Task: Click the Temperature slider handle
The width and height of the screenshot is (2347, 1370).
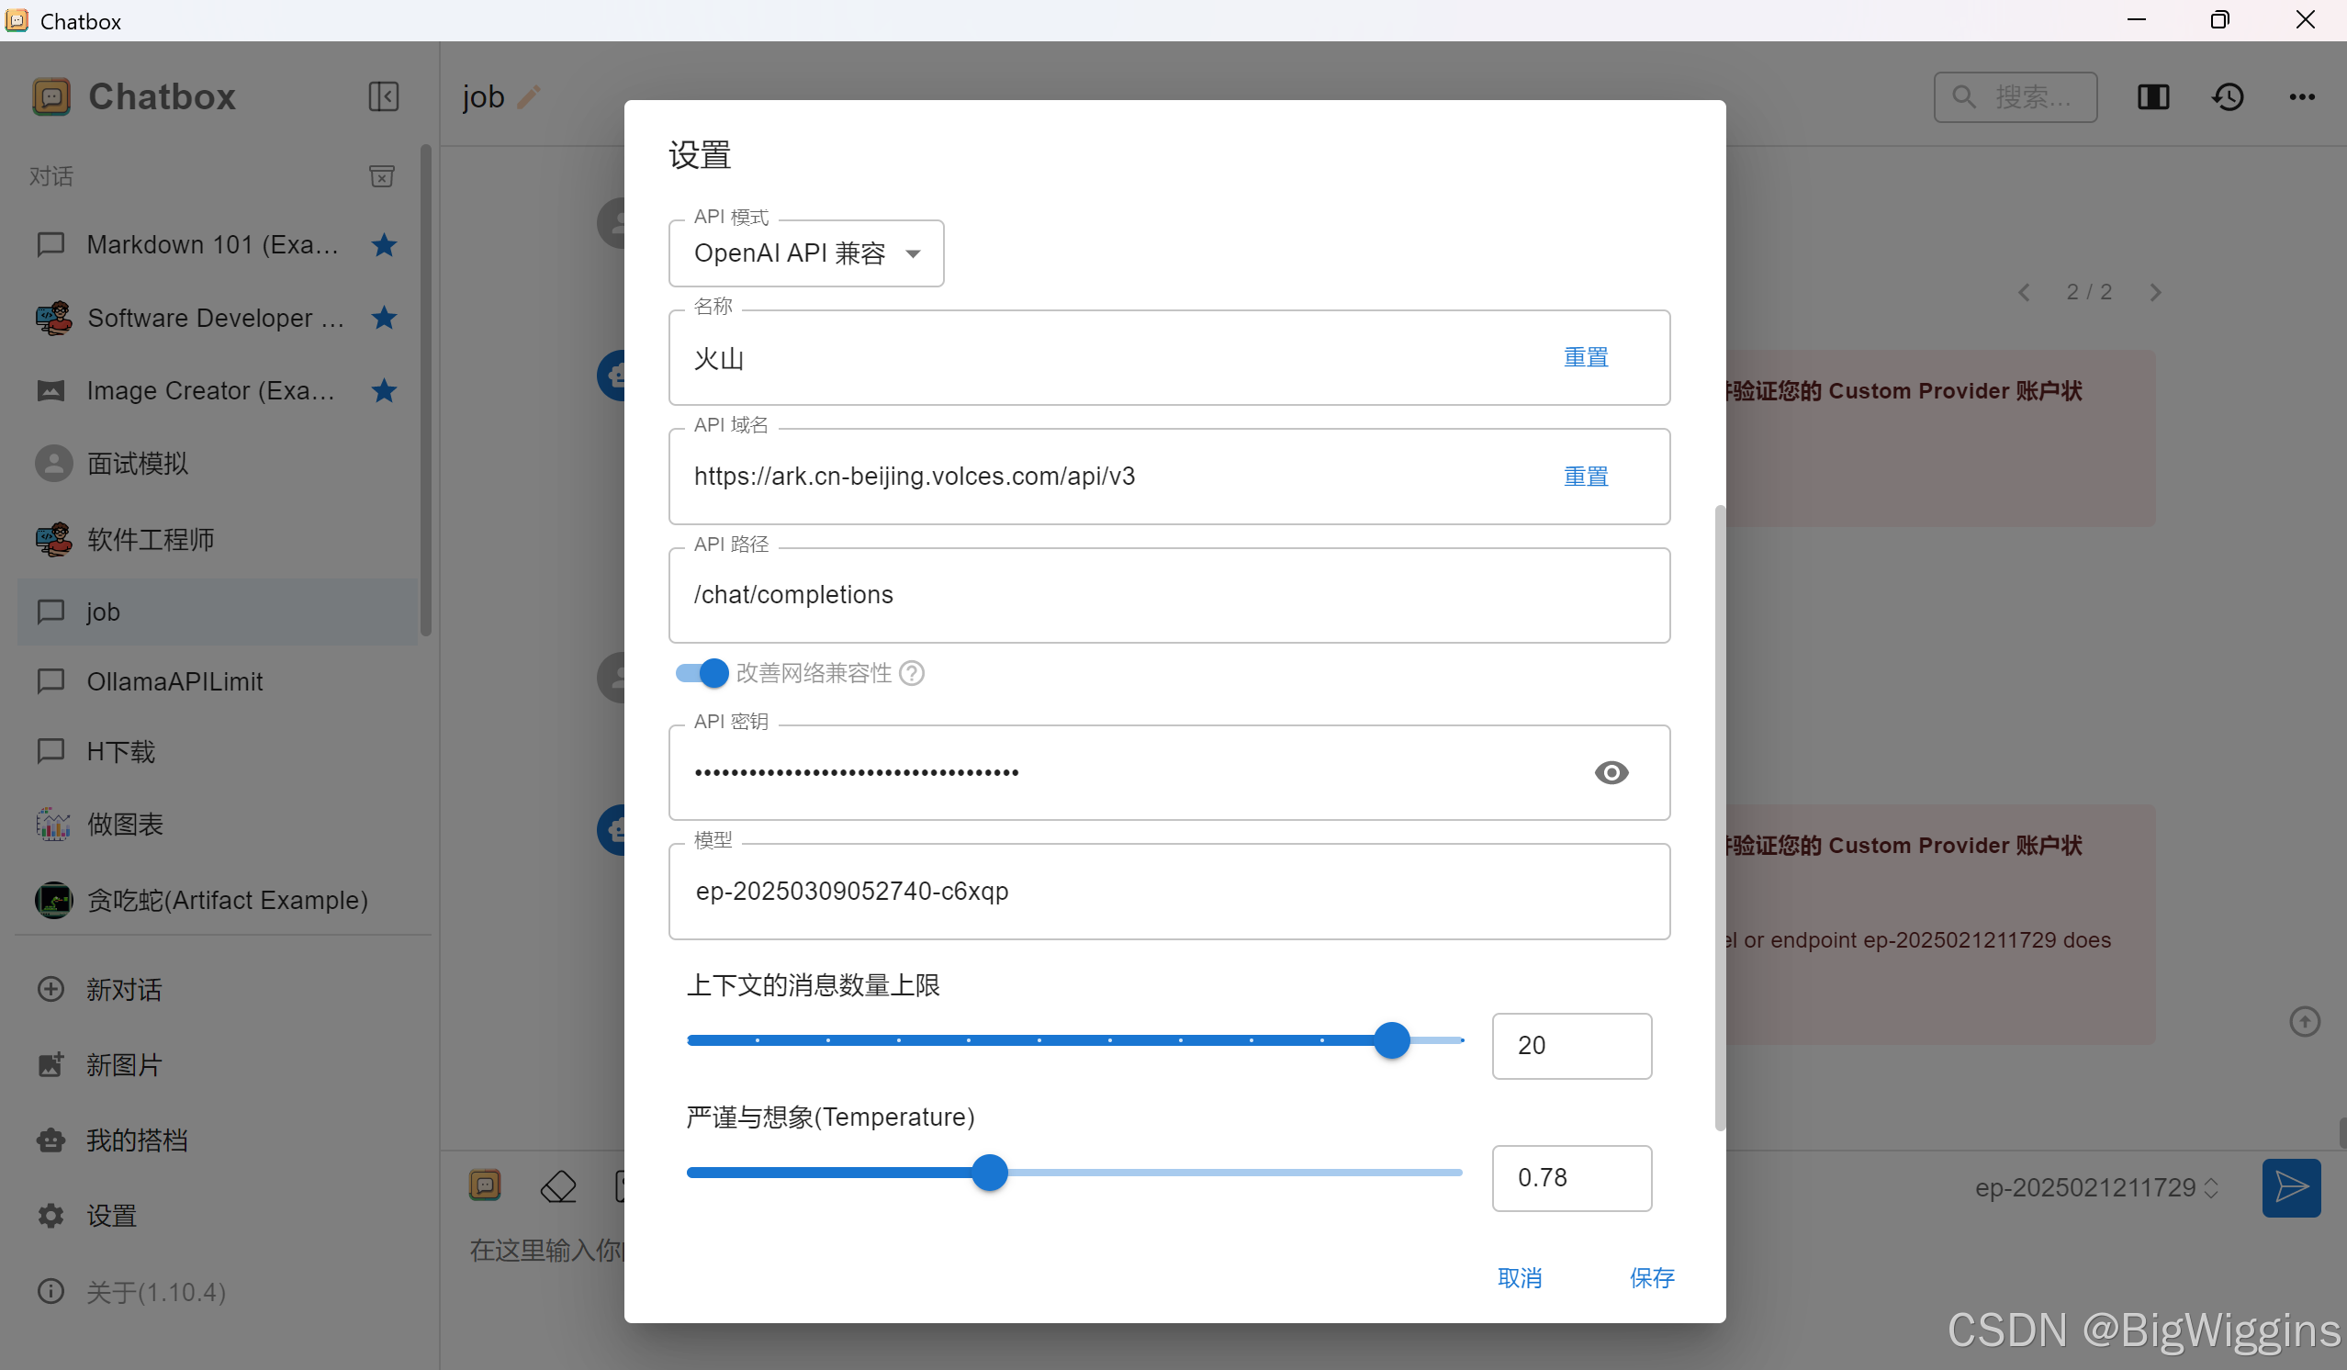Action: click(990, 1173)
